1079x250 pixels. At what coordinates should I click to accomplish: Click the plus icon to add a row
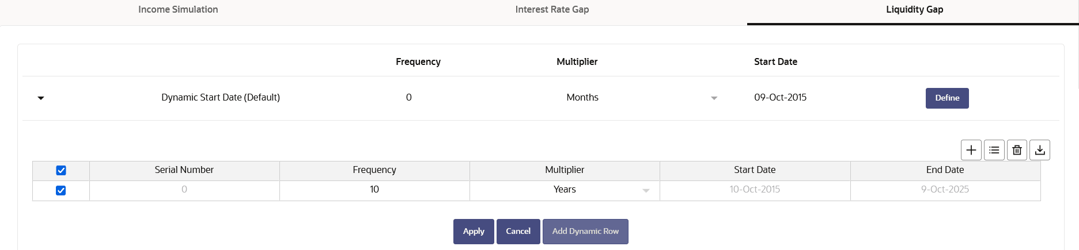[971, 150]
